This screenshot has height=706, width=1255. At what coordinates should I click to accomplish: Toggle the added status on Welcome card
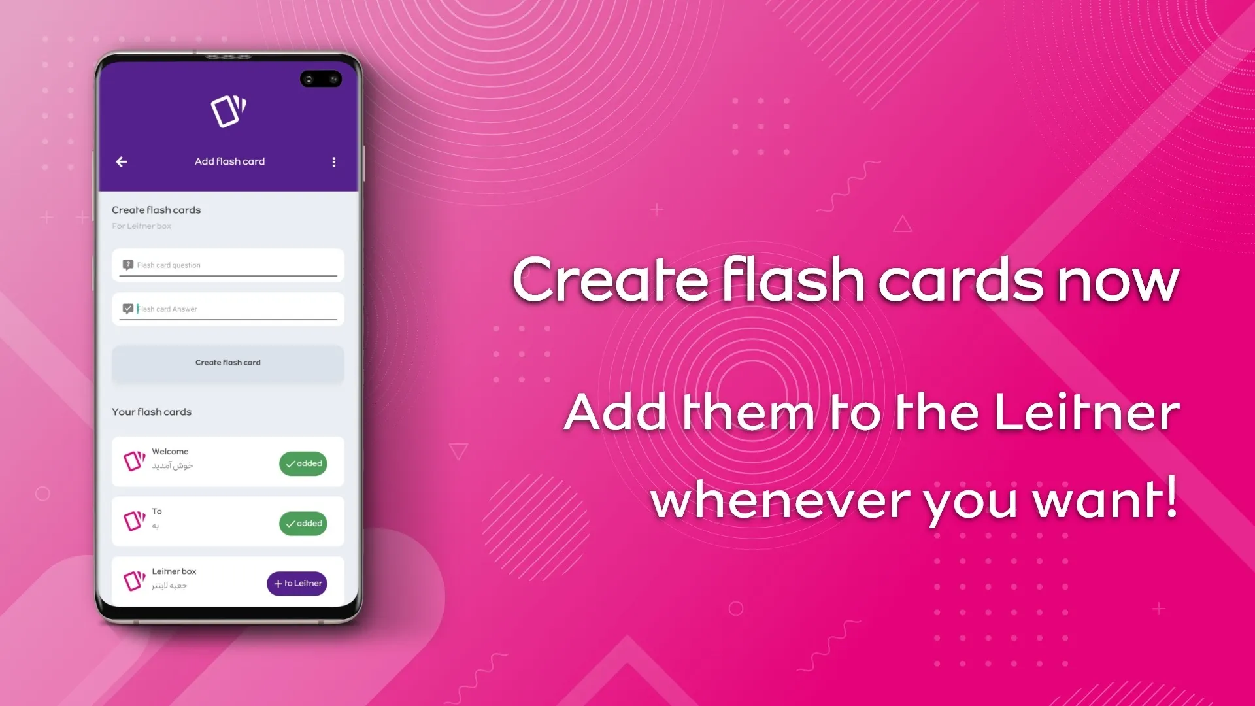pos(304,463)
